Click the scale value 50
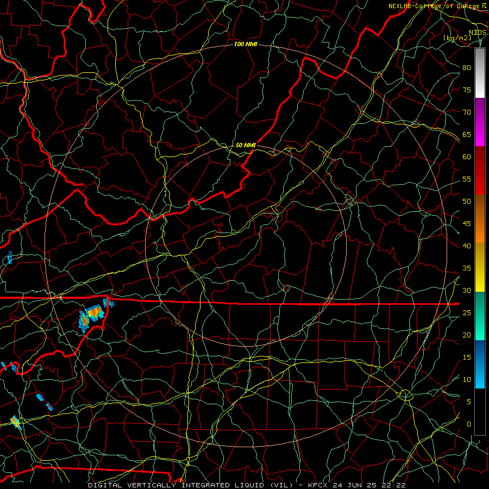Viewport: 489px width, 489px height. 467,202
